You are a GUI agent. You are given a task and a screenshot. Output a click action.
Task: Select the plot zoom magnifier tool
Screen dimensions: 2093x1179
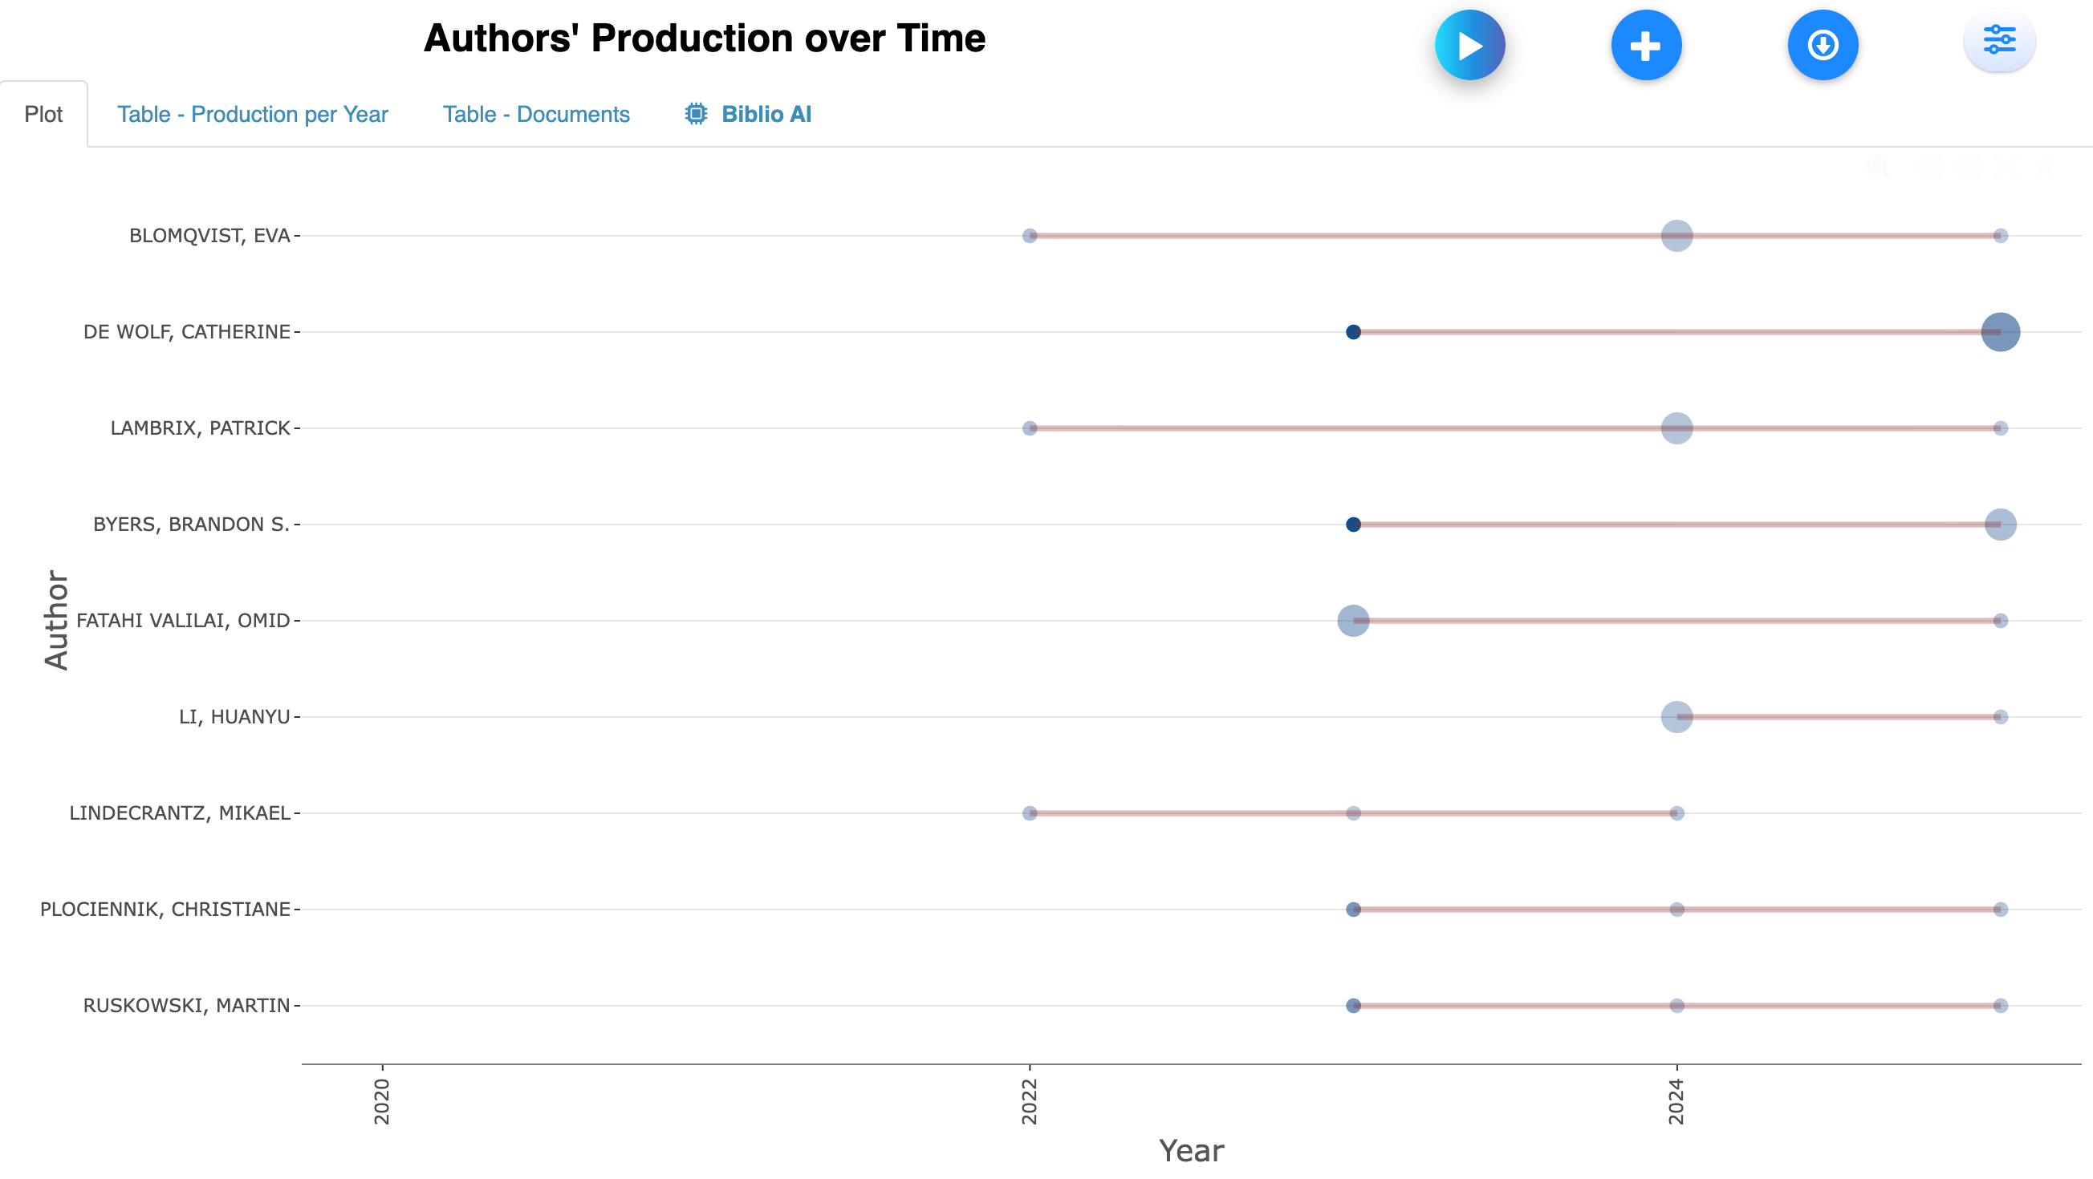point(1877,168)
